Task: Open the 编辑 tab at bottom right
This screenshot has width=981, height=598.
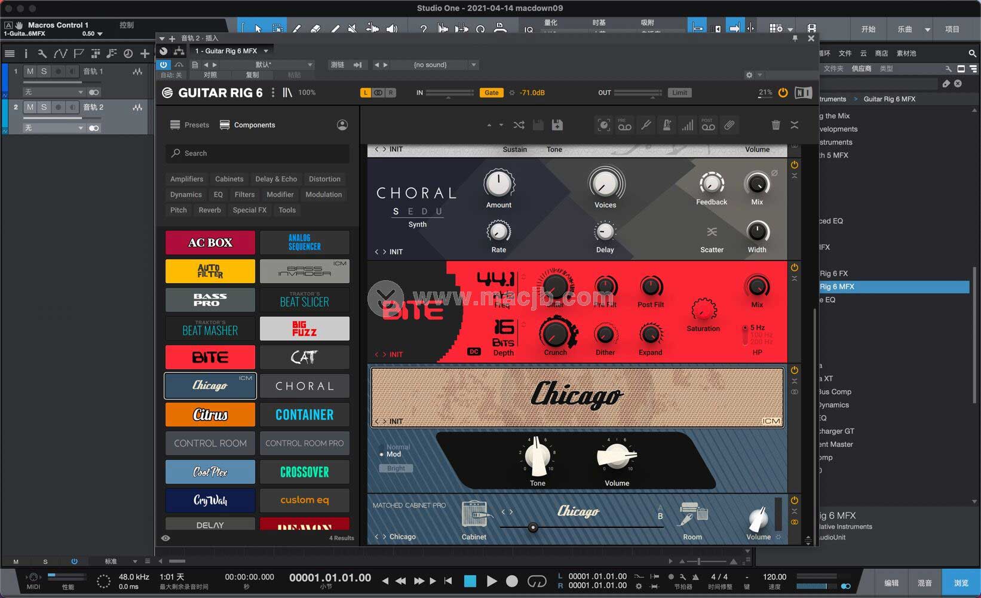Action: coord(891,583)
